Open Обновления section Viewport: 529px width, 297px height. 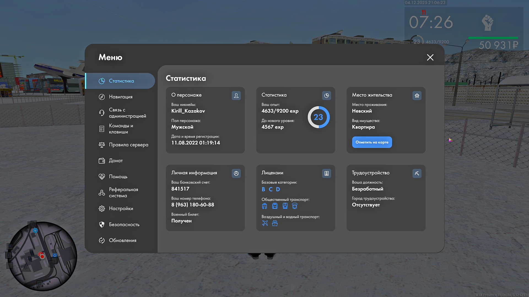pos(123,240)
